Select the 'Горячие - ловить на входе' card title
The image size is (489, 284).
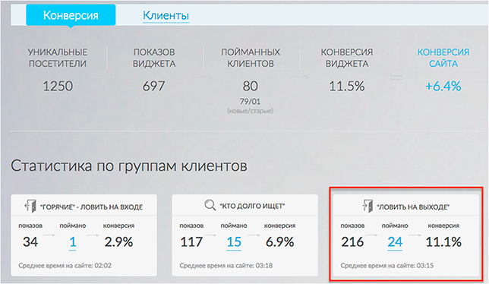[x=91, y=207]
